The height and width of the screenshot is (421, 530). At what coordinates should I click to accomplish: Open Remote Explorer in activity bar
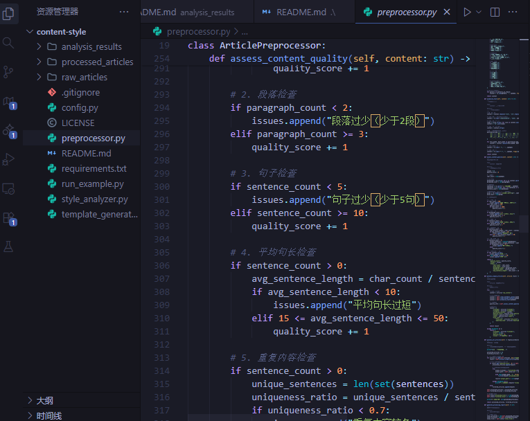pyautogui.click(x=8, y=188)
